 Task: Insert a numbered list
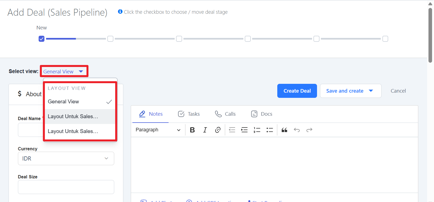[x=257, y=130]
